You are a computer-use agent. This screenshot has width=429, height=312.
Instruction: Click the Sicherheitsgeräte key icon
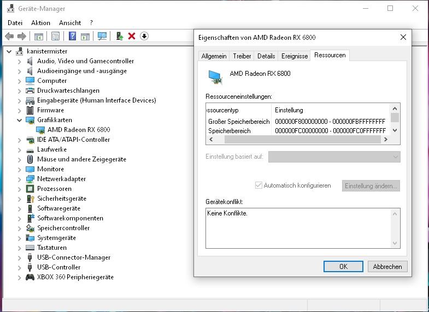(x=30, y=199)
